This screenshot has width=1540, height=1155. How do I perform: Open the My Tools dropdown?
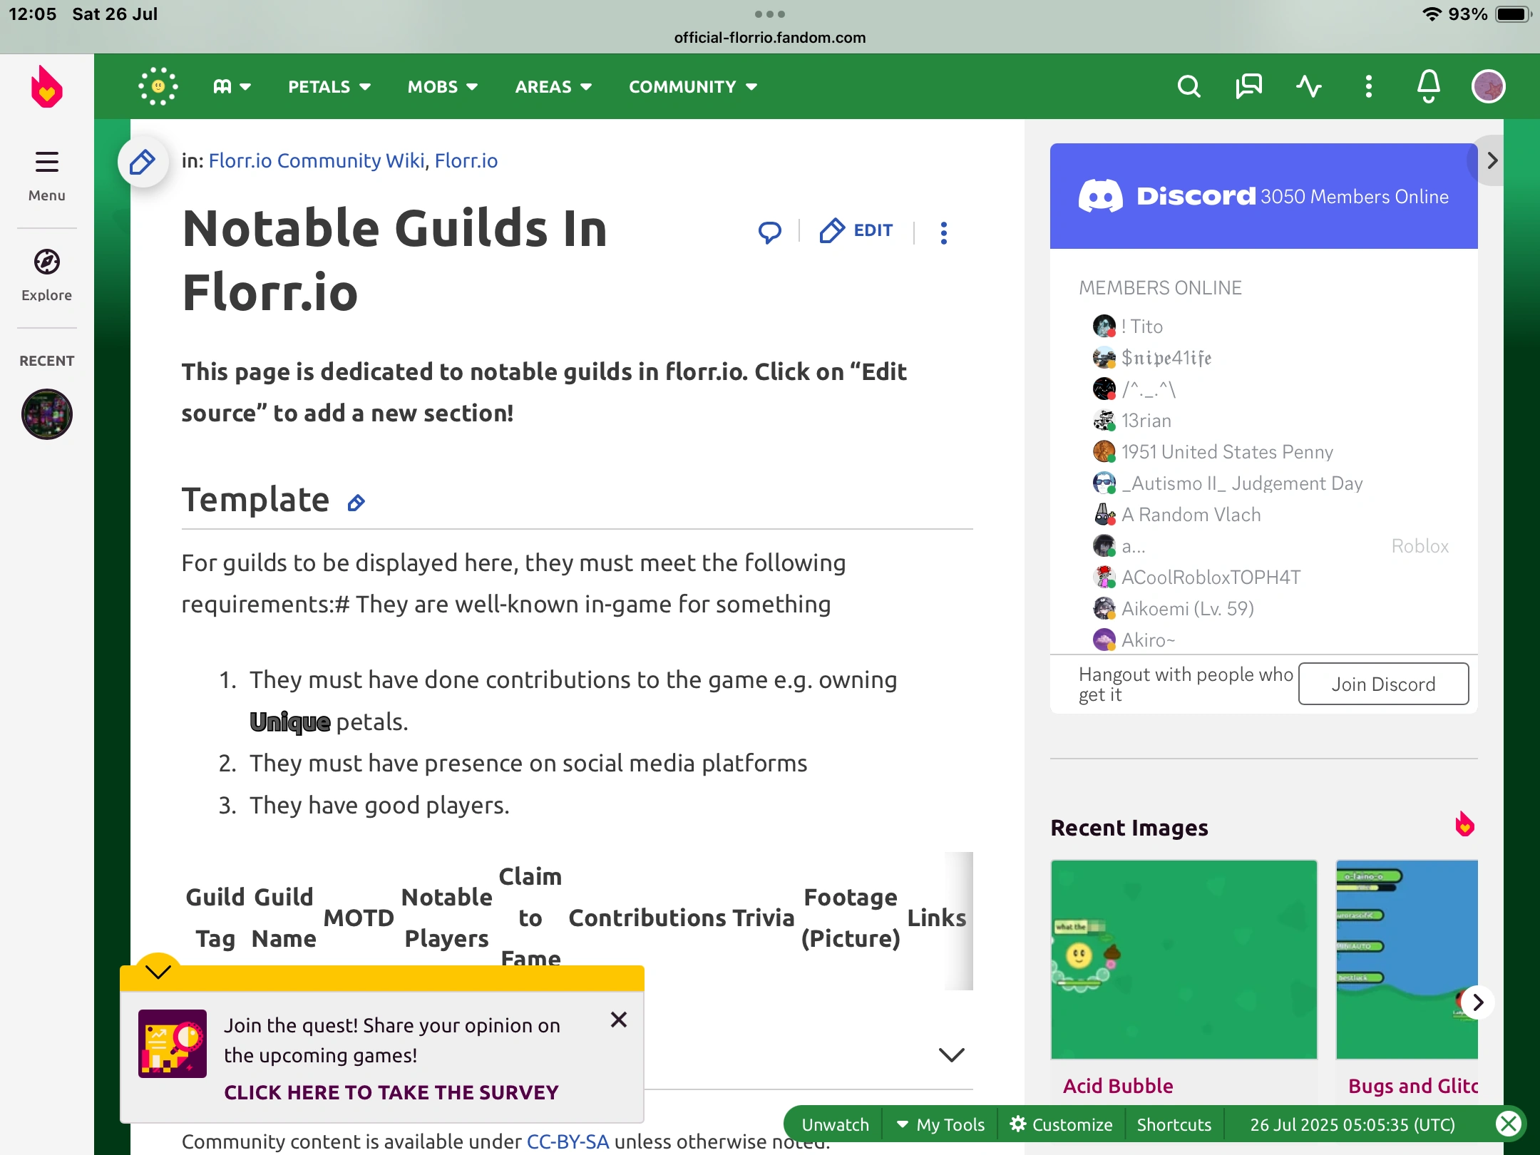941,1124
